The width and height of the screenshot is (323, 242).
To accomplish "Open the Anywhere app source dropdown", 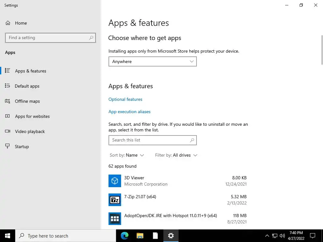I will coord(153,61).
